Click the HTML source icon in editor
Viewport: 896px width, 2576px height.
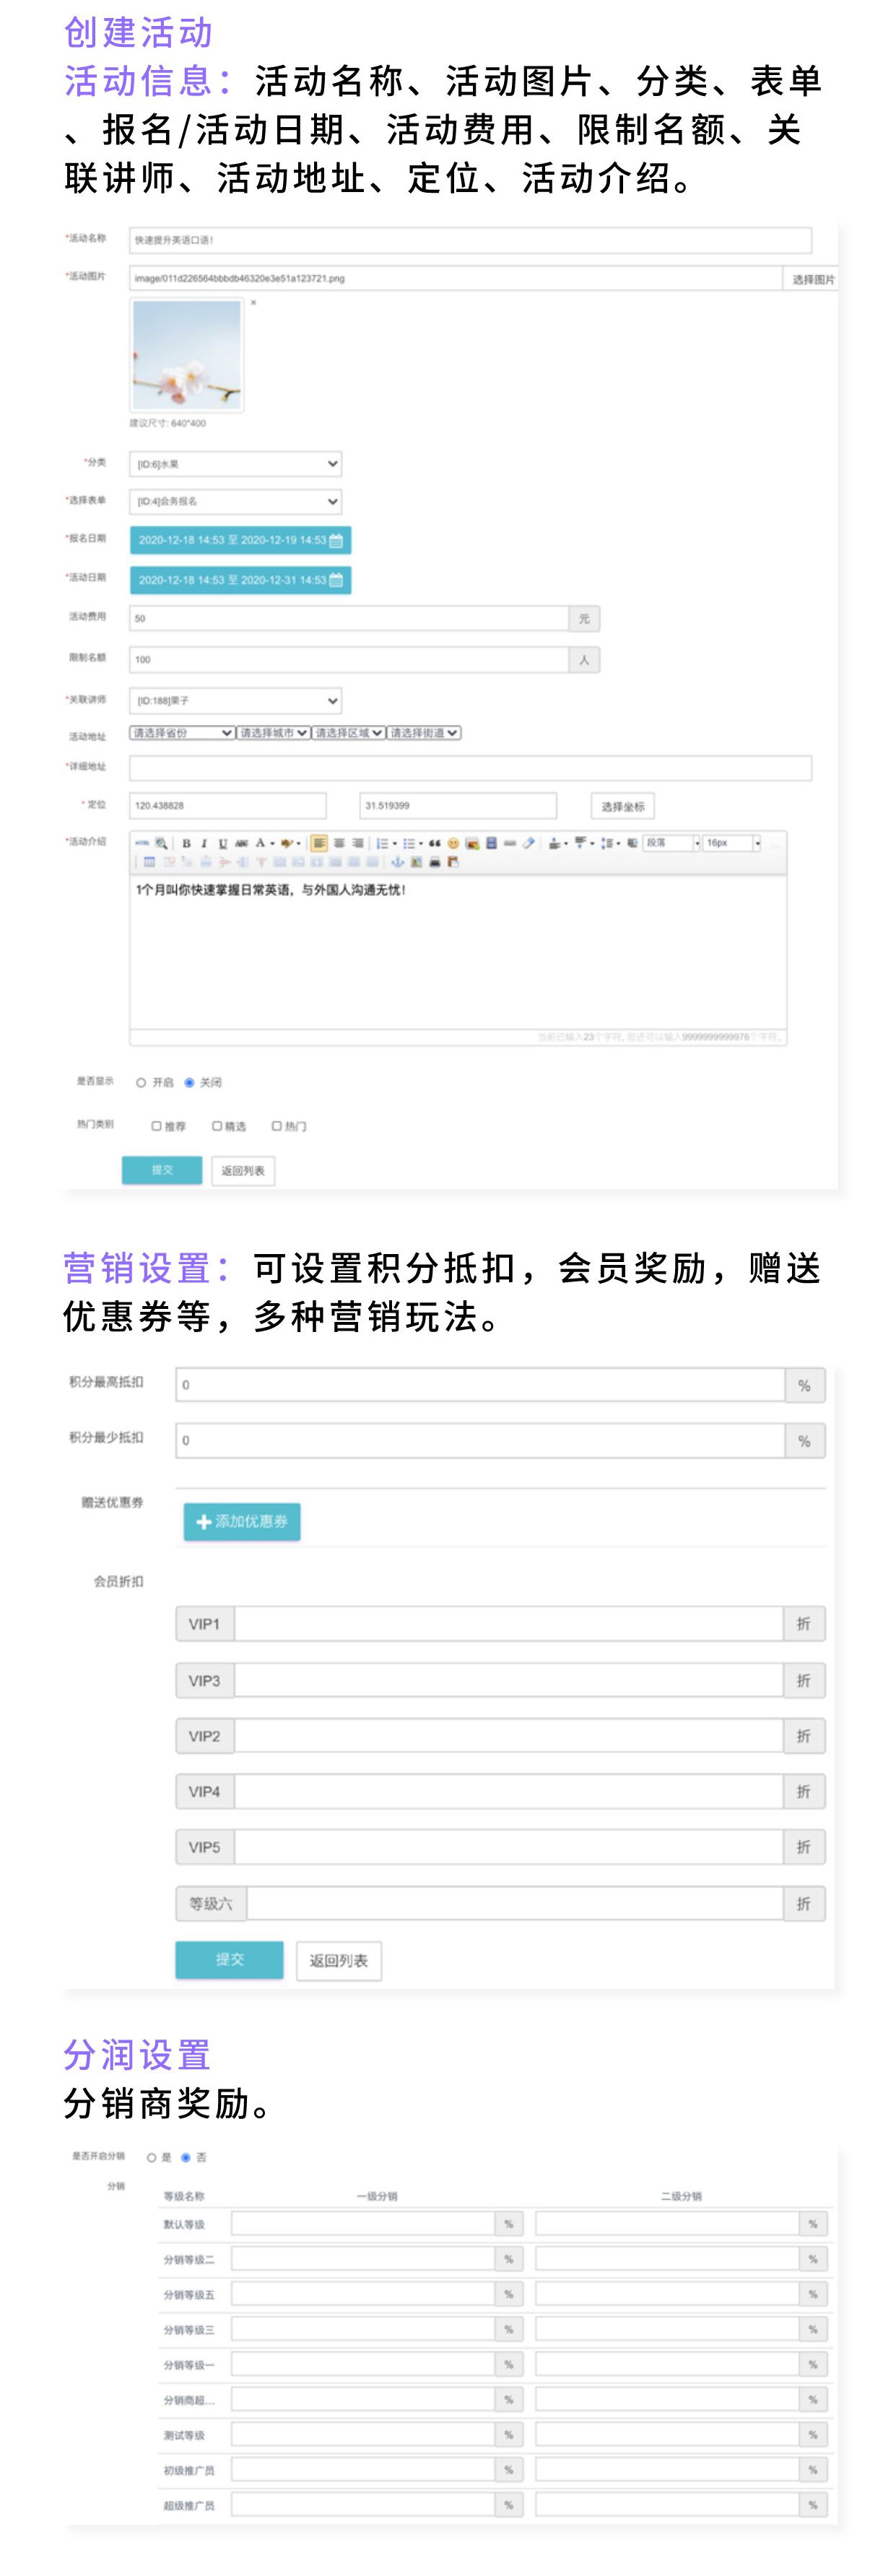(x=142, y=843)
